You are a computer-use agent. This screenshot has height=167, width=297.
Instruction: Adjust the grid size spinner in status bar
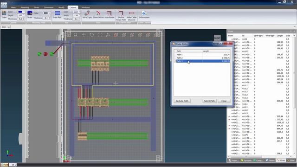coord(15,165)
